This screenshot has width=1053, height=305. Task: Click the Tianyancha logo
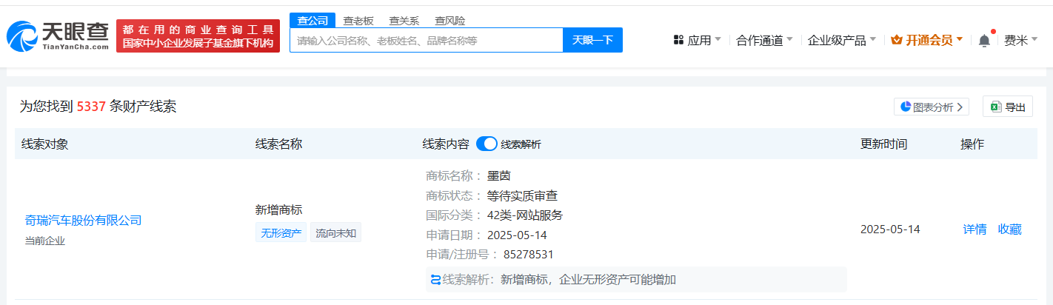click(58, 36)
